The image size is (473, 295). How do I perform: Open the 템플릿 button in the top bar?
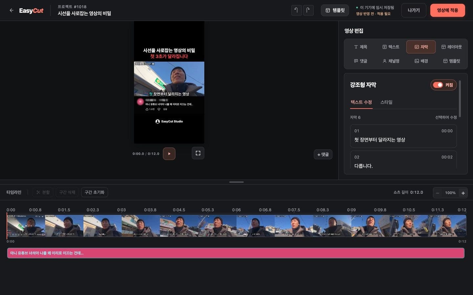coord(335,10)
